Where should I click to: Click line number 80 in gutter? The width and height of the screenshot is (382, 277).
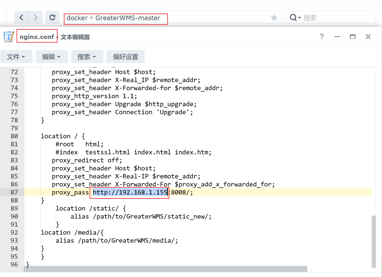click(x=14, y=136)
